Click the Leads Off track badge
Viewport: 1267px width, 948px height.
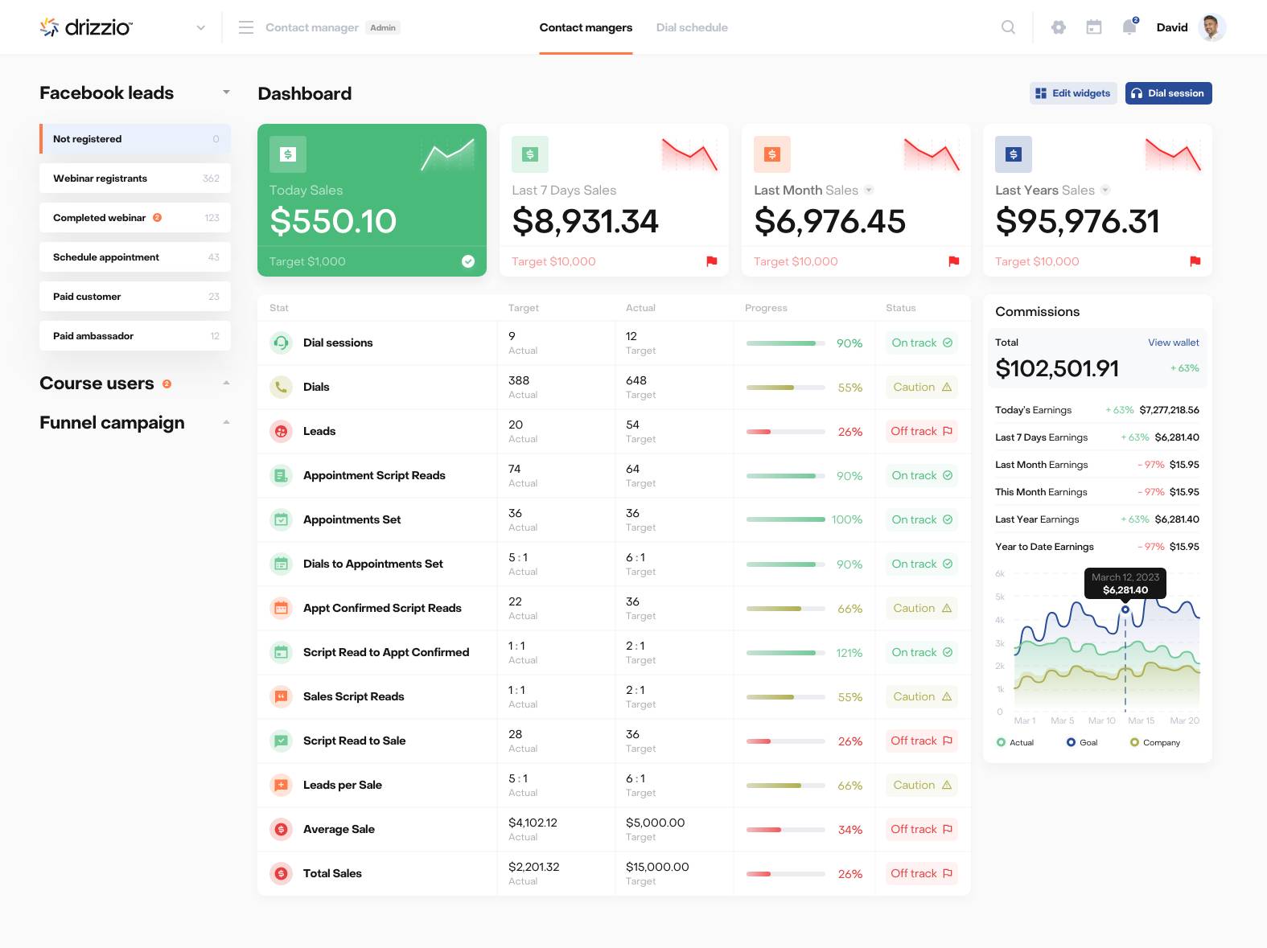coord(922,431)
